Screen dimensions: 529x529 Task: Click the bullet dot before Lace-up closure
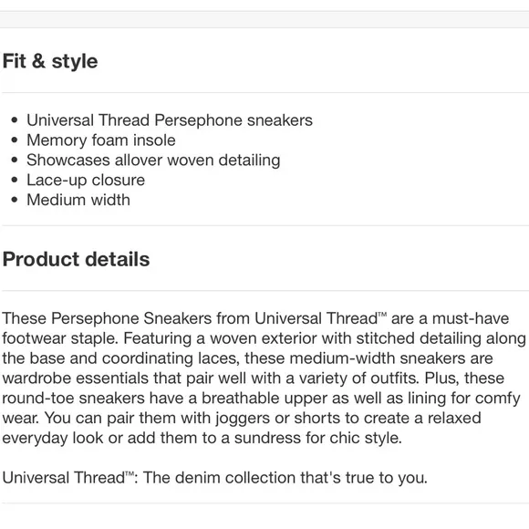(x=15, y=180)
